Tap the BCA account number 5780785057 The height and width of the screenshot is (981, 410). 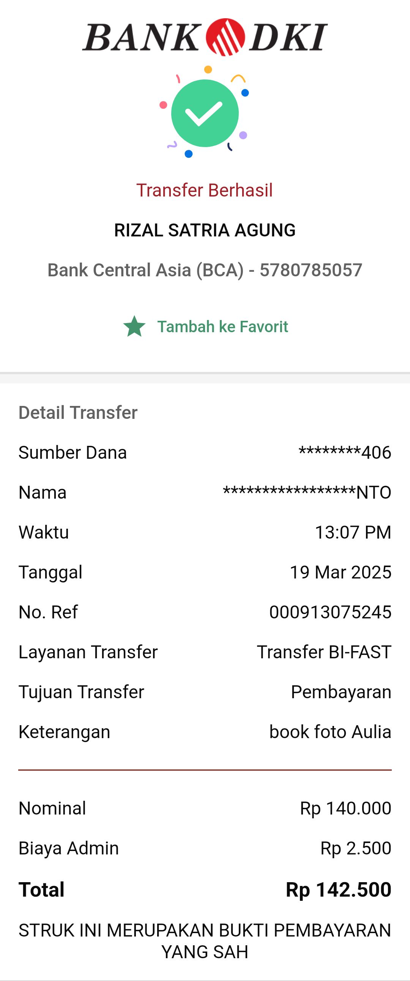[311, 270]
